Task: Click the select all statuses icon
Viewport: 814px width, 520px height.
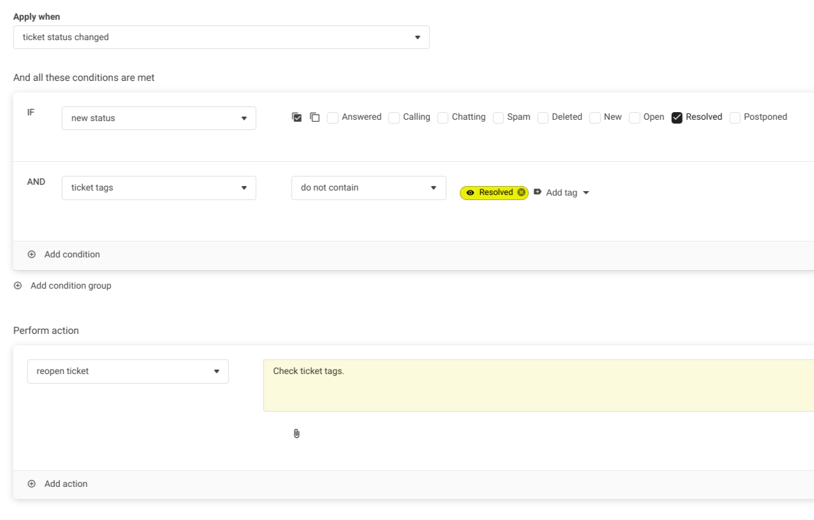Action: click(x=297, y=117)
